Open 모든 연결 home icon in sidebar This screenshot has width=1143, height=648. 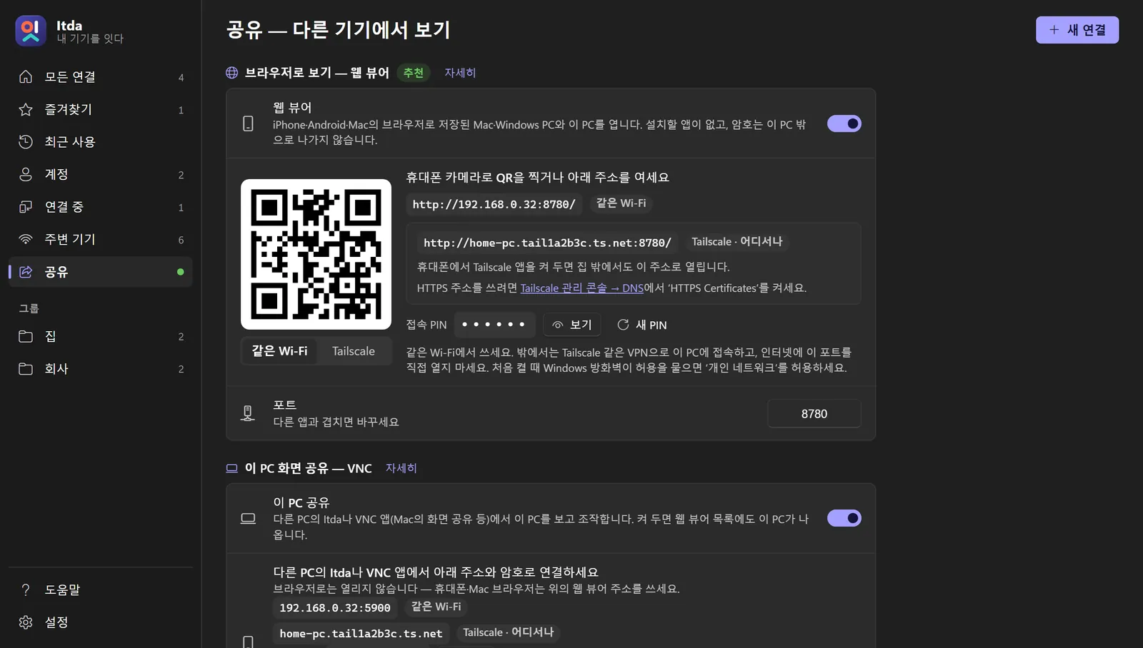26,77
